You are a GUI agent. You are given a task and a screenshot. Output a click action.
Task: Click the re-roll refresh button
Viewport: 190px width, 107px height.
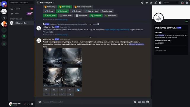(x=78, y=90)
